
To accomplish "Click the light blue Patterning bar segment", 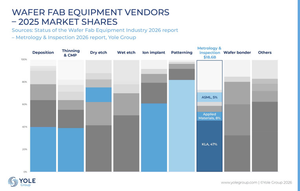I will pos(182,126).
